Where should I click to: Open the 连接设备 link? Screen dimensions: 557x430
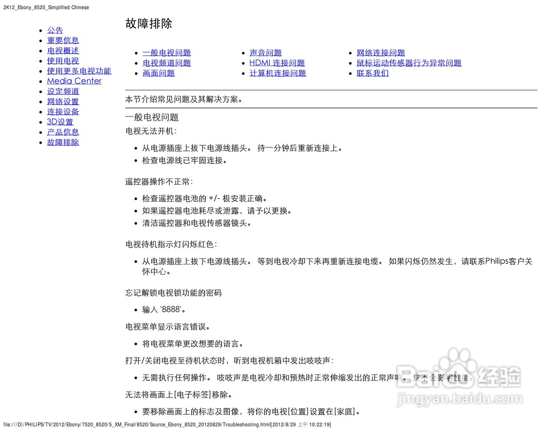[x=63, y=112]
